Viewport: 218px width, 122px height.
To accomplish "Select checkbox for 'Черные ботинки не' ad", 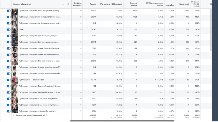I will coord(3,111).
